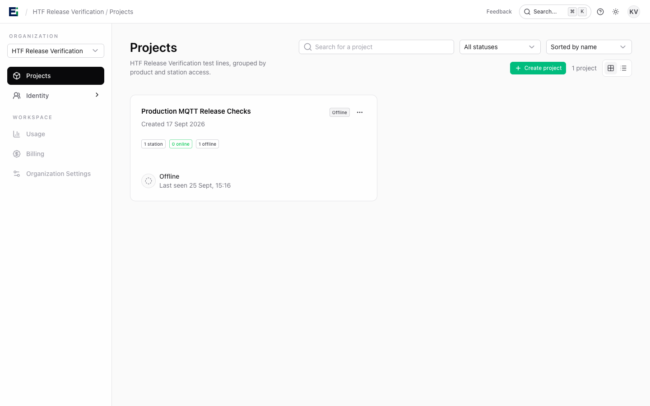Viewport: 650px width, 406px height.
Task: Click the Create project button
Action: (538, 68)
